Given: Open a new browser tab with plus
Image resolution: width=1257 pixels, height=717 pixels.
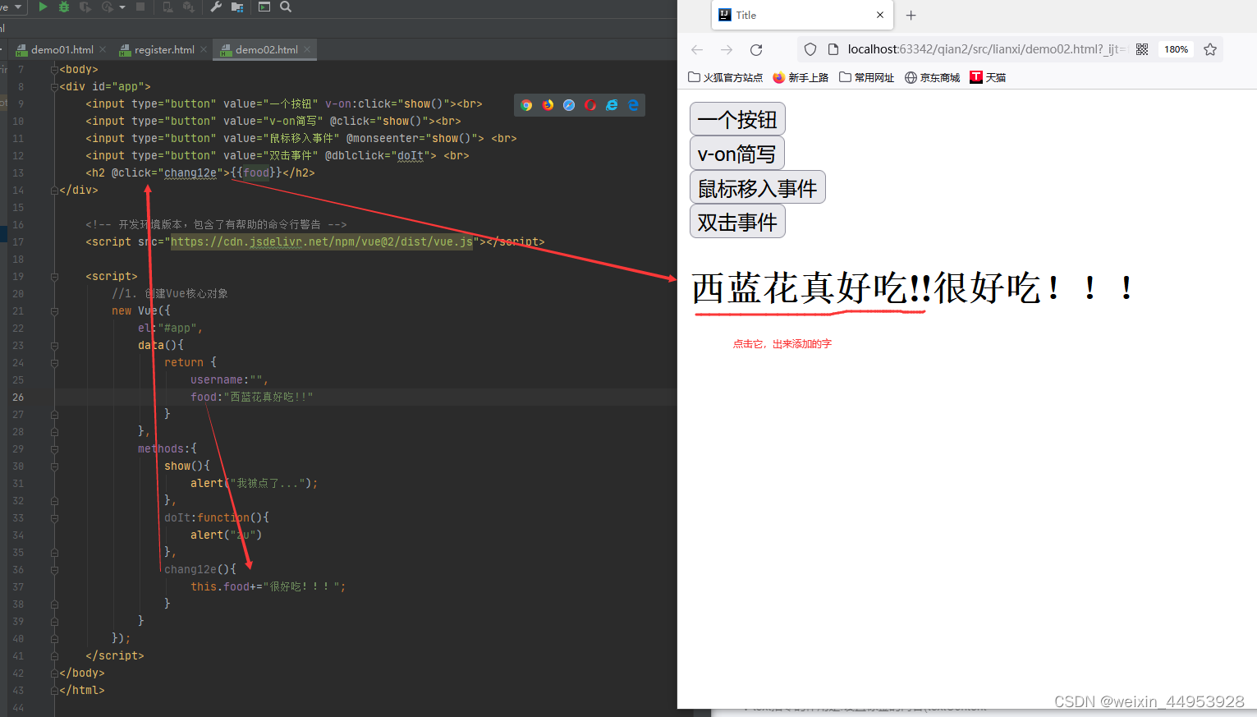Looking at the screenshot, I should coord(911,15).
